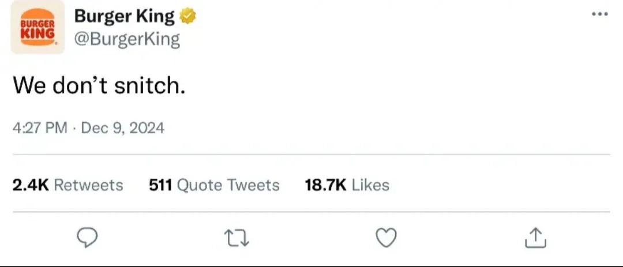Open the tweet's three-dot more menu
This screenshot has width=623, height=267.
(600, 14)
